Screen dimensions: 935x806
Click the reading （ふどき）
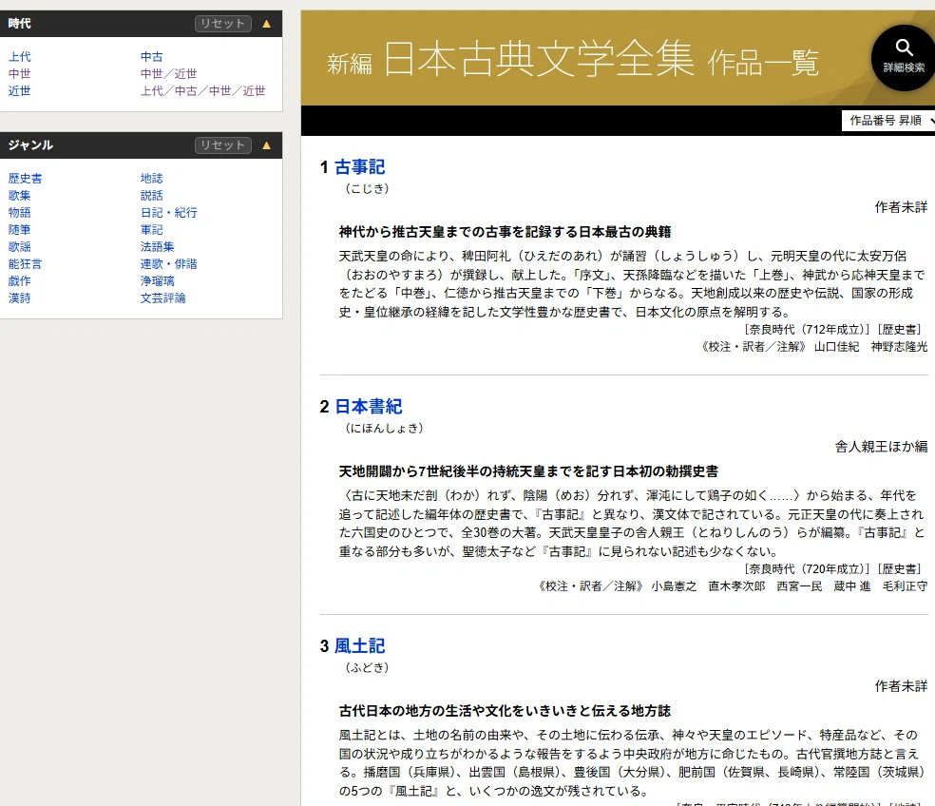tap(367, 667)
